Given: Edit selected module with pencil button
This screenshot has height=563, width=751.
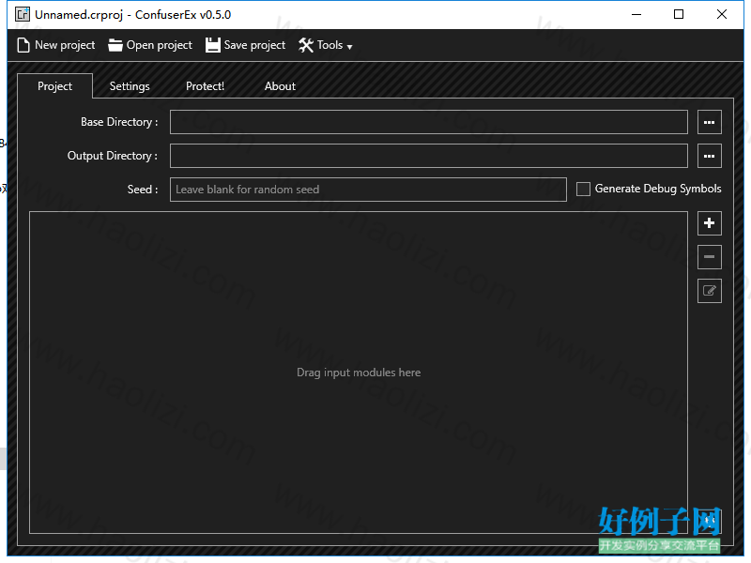Looking at the screenshot, I should point(710,291).
